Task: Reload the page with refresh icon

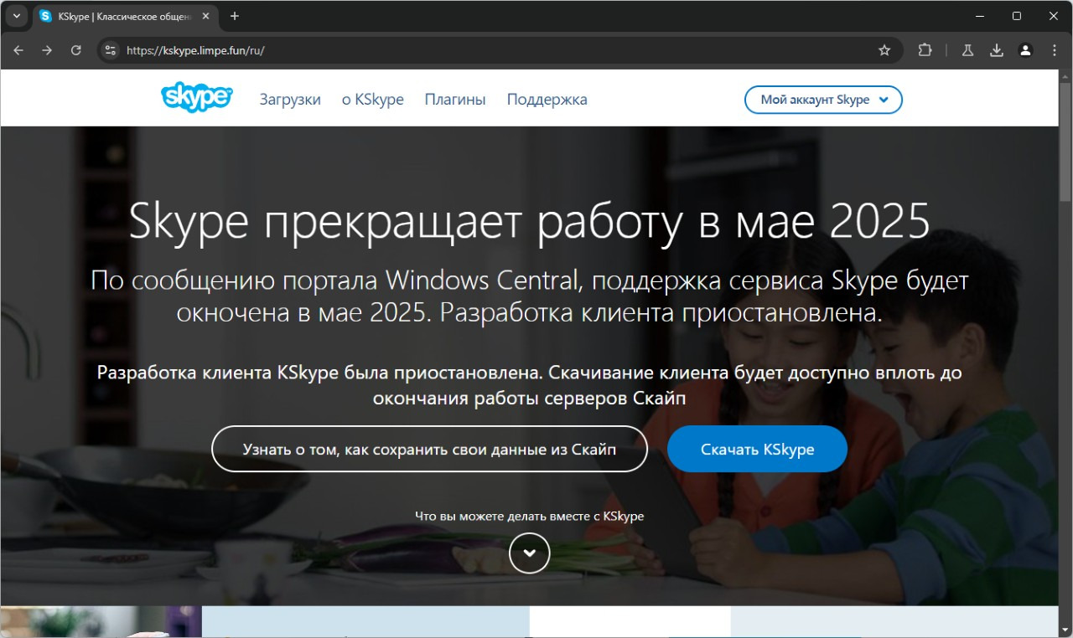Action: pyautogui.click(x=75, y=50)
